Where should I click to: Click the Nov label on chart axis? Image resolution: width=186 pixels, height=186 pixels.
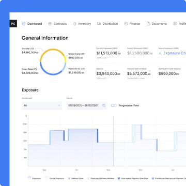109,170
